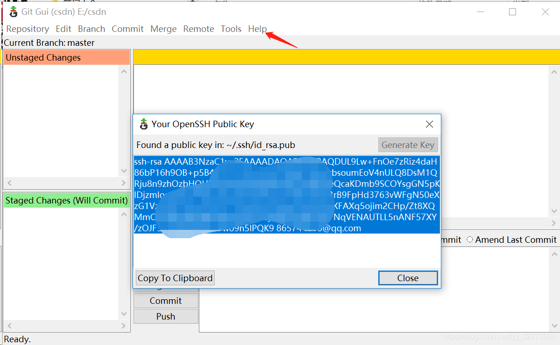This screenshot has height=345, width=560.
Task: Click the disabled Generate Key button
Action: click(408, 145)
